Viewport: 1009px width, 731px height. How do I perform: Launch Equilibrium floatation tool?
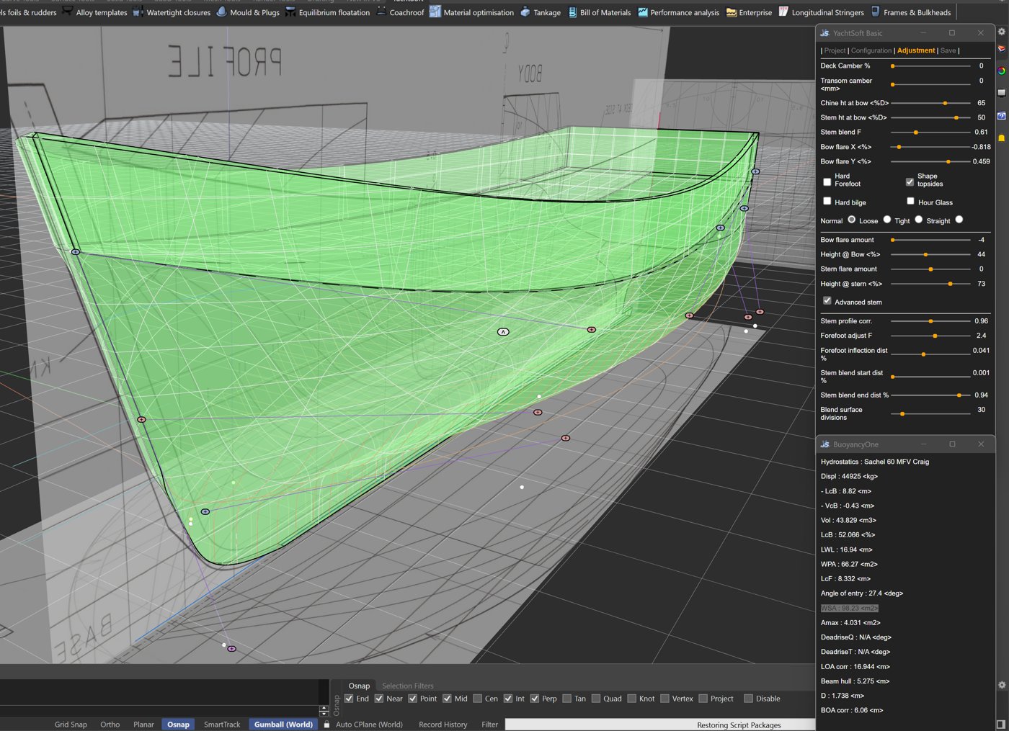(327, 12)
